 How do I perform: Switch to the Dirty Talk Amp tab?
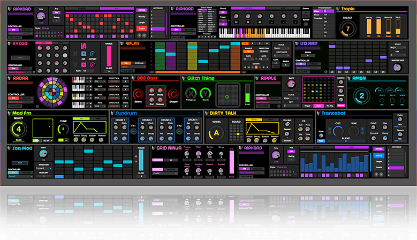pyautogui.click(x=270, y=119)
